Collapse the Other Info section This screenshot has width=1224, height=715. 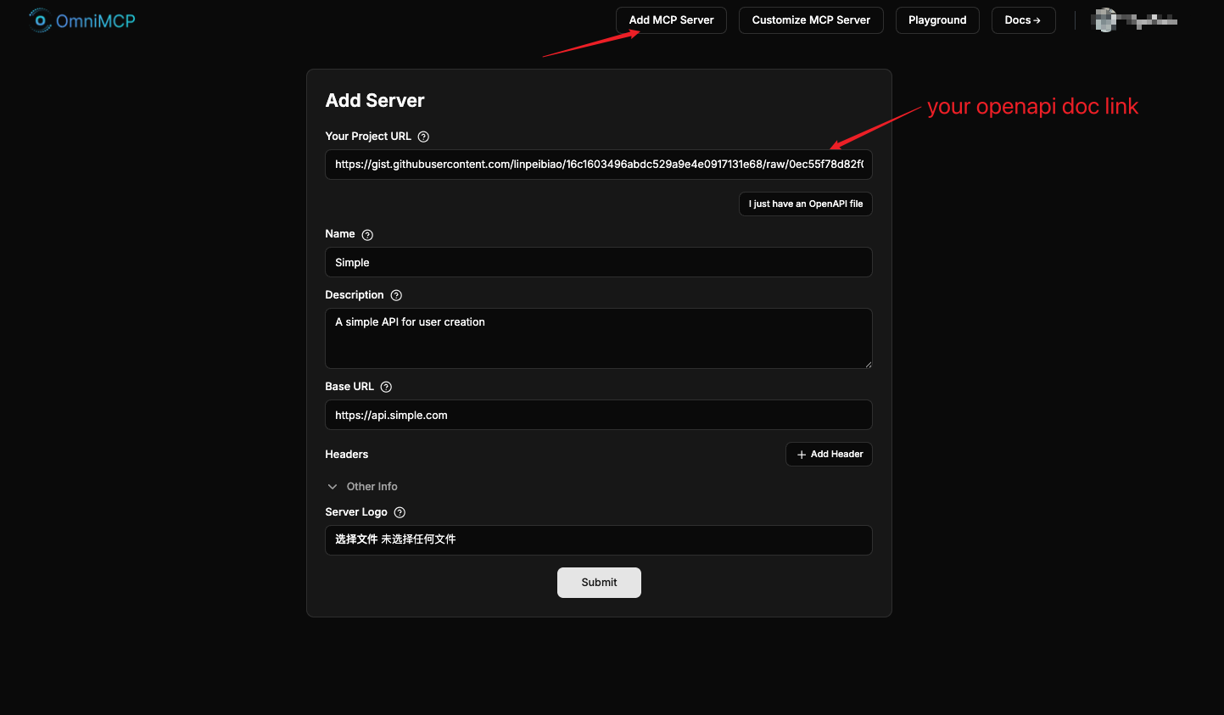click(x=333, y=487)
